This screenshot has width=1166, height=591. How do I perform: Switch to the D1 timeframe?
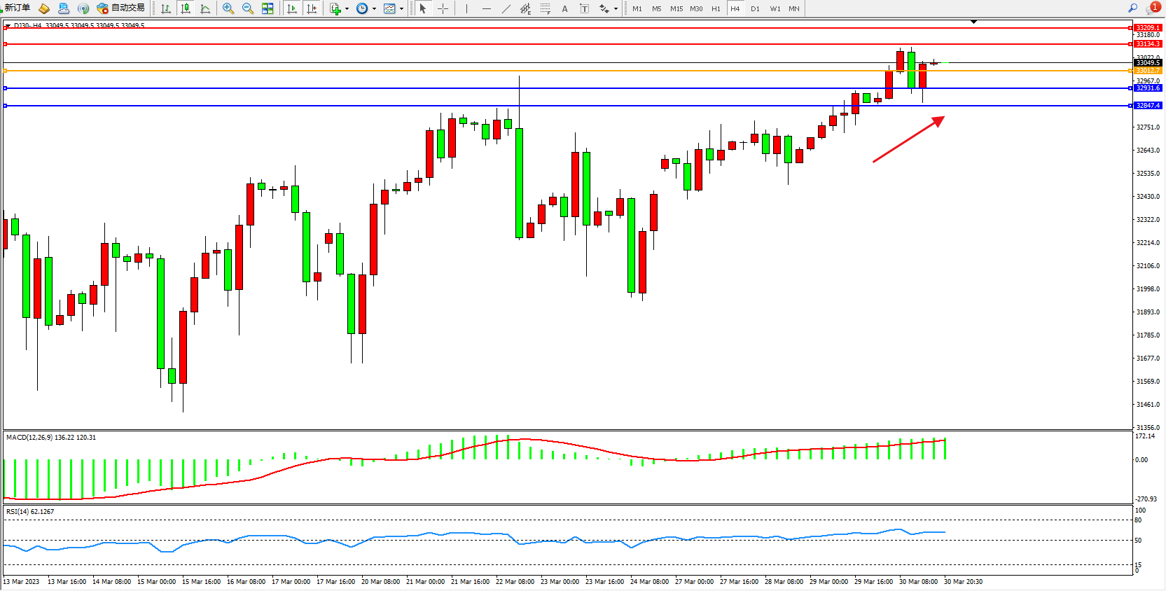[x=754, y=8]
